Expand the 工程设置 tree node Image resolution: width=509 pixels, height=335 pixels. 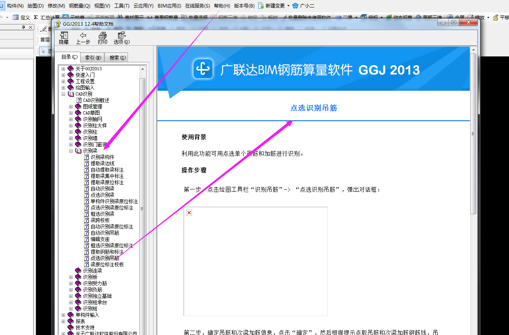click(x=63, y=81)
